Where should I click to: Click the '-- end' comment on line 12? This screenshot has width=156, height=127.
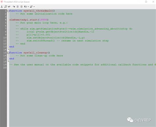20,44
